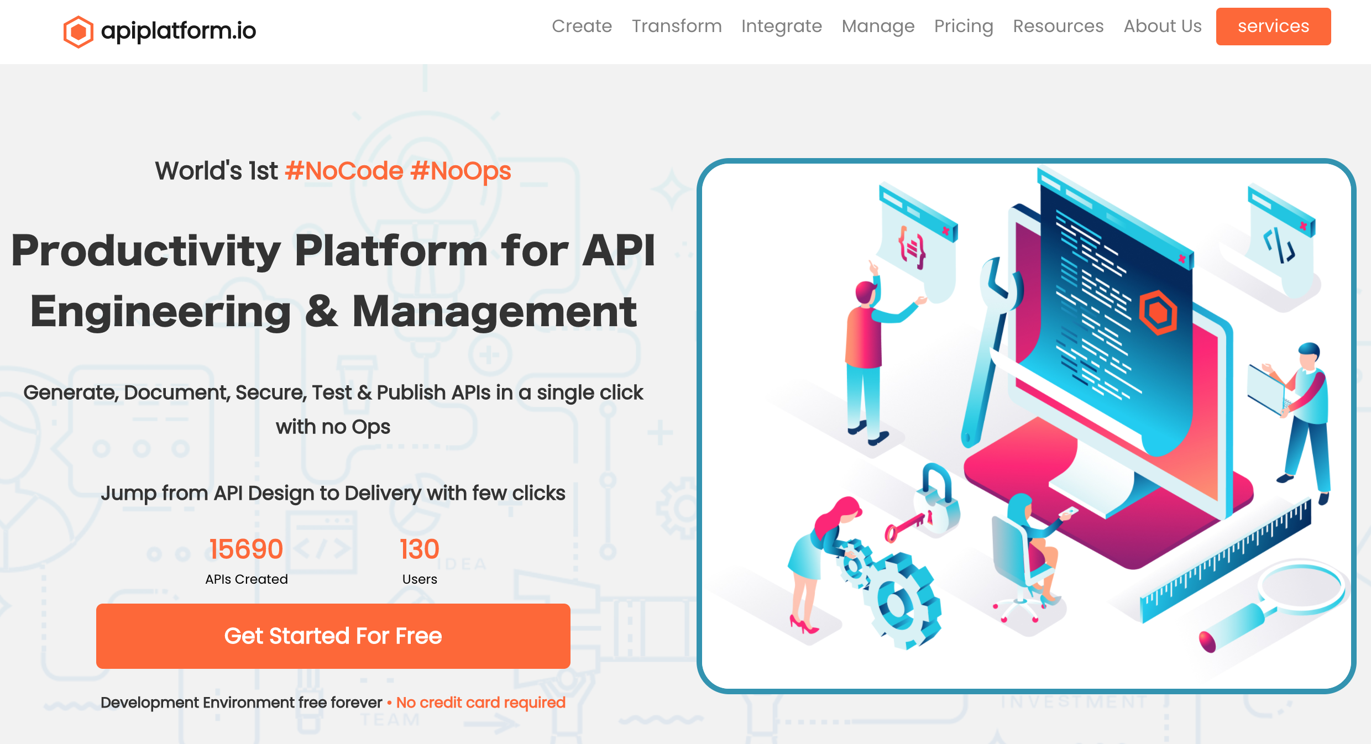The image size is (1371, 744).
Task: View the Pricing page
Action: point(964,26)
